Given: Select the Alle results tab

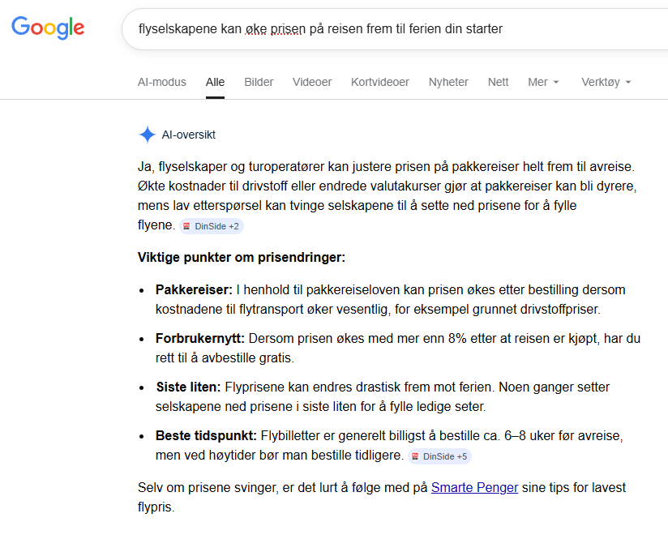Looking at the screenshot, I should [x=215, y=82].
